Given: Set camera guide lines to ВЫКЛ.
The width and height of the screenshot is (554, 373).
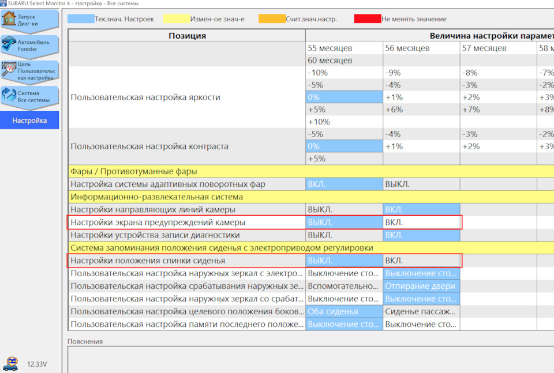Looking at the screenshot, I should click(344, 210).
